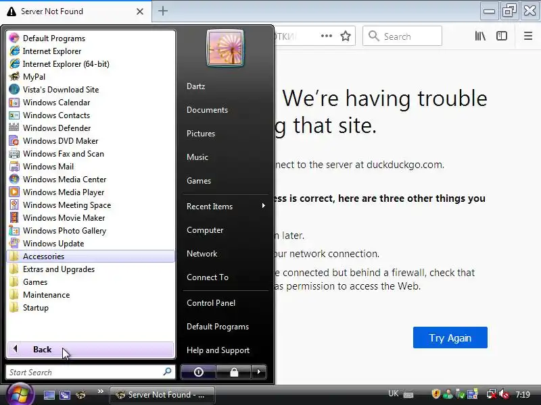Open the Library icon in toolbar
Image resolution: width=541 pixels, height=405 pixels.
(480, 36)
